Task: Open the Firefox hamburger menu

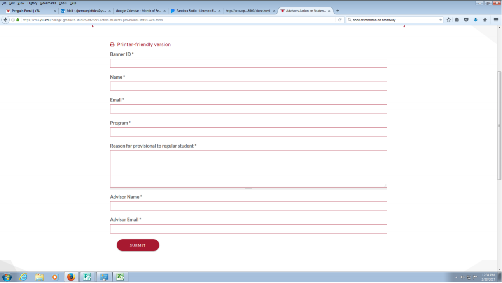Action: pyautogui.click(x=496, y=20)
